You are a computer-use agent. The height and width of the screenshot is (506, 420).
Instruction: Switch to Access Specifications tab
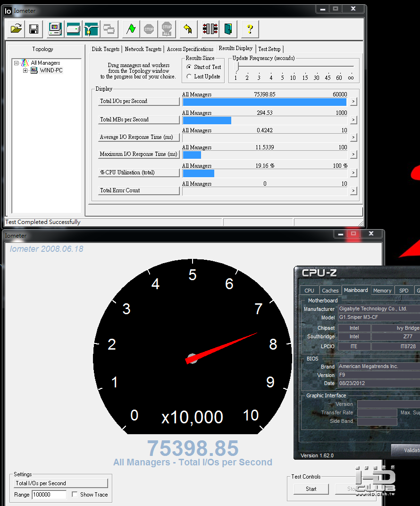[x=190, y=49]
